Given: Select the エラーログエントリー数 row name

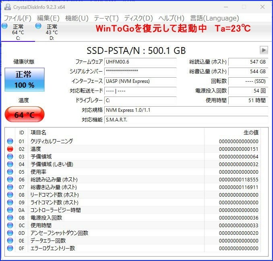Looking at the screenshot, I should (x=53, y=248).
